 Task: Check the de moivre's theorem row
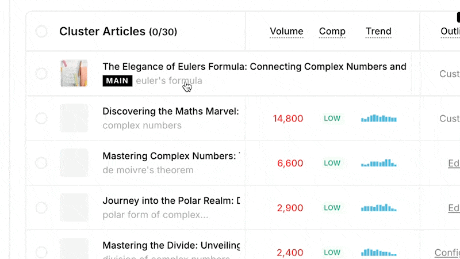[41, 163]
